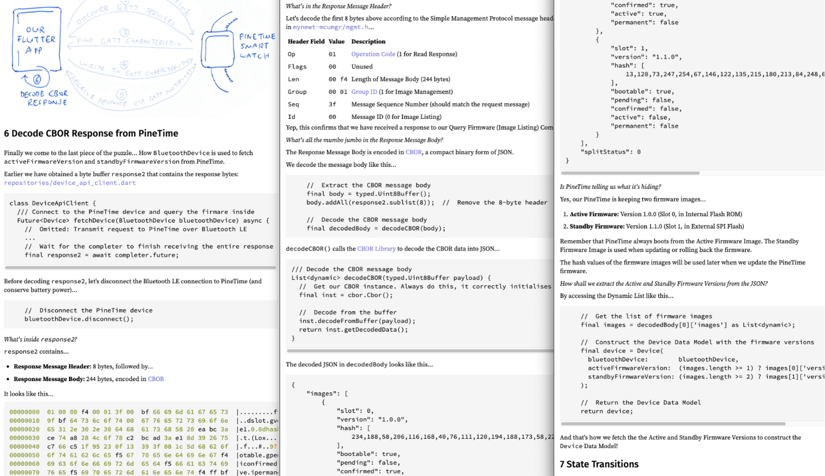This screenshot has height=476, width=825.
Task: Click the bluetoothDevice.disconnect() code line
Action: pyautogui.click(x=79, y=319)
